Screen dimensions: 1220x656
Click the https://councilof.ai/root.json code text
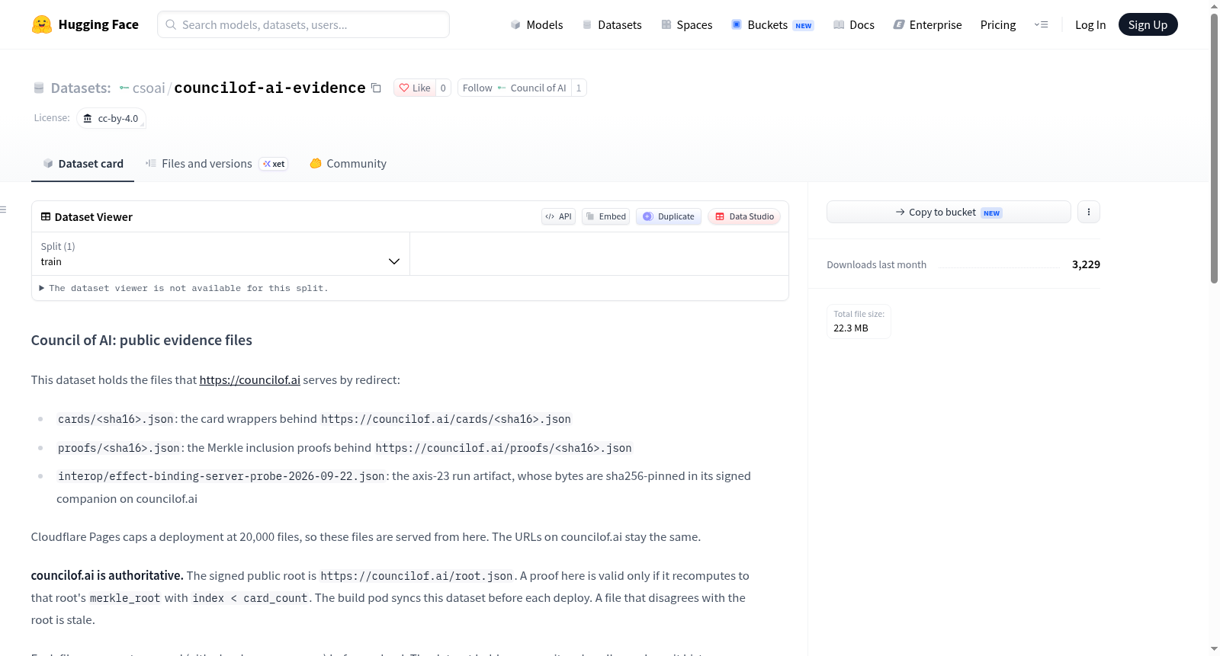tap(416, 576)
